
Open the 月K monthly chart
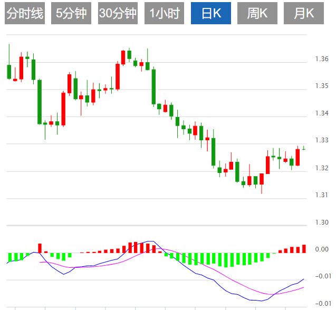303,14
